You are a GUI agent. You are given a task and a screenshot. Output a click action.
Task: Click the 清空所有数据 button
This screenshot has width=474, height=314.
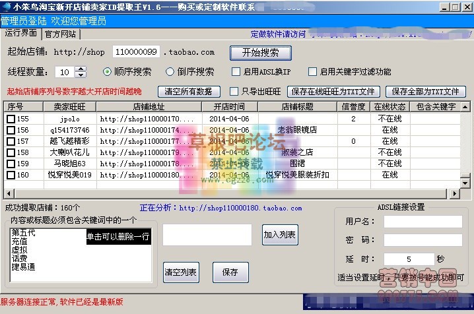[x=189, y=92]
